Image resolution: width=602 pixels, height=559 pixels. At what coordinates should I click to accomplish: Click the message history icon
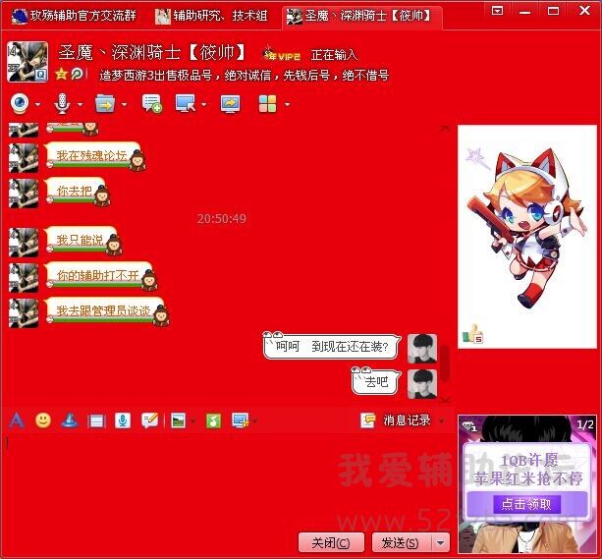coord(368,420)
